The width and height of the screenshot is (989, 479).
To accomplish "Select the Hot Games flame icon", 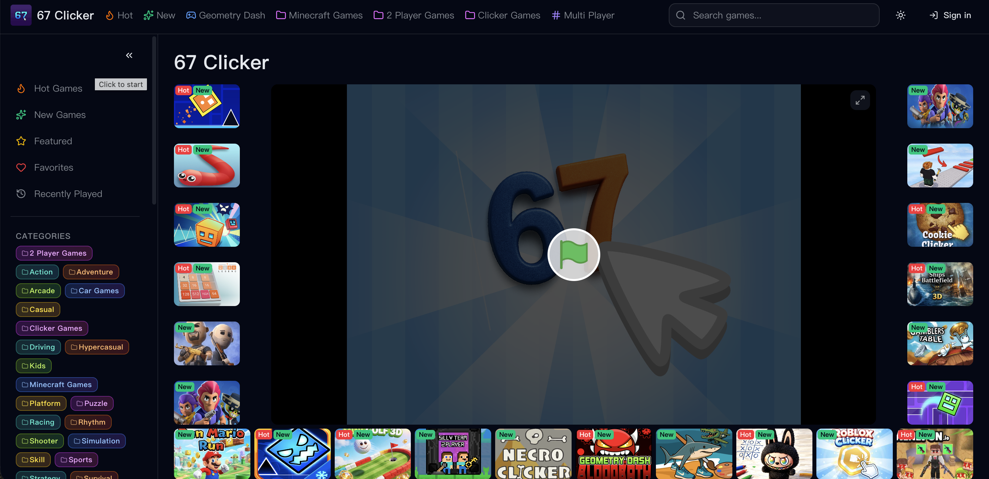I will [21, 88].
